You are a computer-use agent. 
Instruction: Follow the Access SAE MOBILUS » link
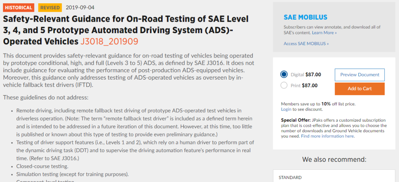pos(306,43)
